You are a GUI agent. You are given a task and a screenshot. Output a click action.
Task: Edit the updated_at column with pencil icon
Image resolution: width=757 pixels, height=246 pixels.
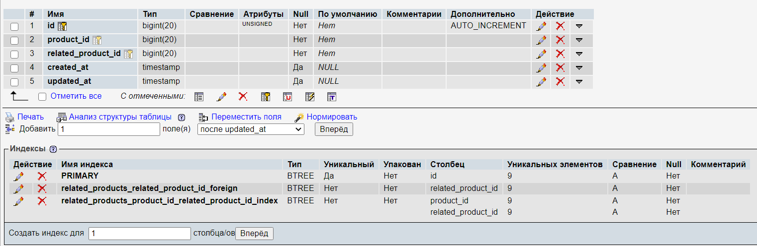[x=541, y=81]
